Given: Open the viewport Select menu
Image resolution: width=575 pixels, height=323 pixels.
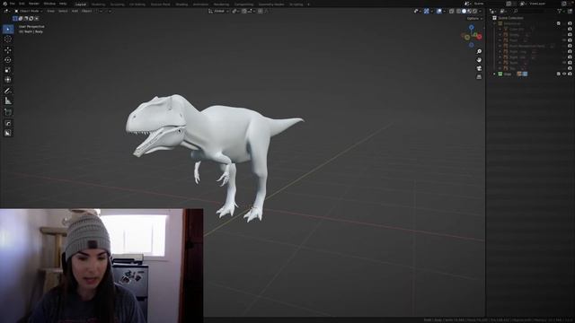Looking at the screenshot, I should coord(63,12).
